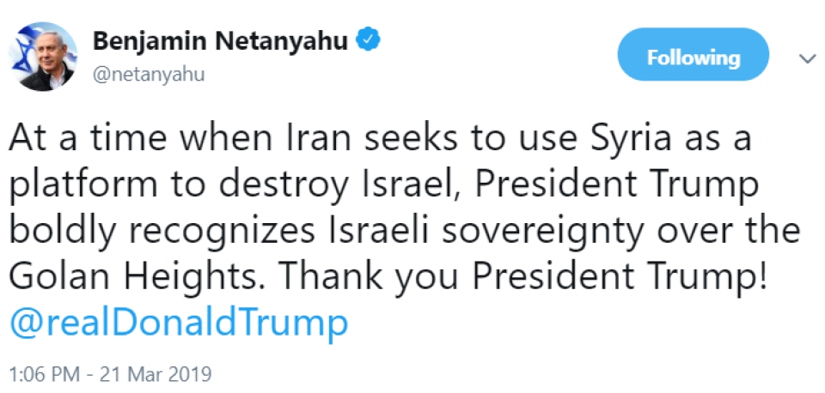Click the word "sovereignty" in the tweet
Screen dimensions: 825x393
pyautogui.click(x=558, y=232)
